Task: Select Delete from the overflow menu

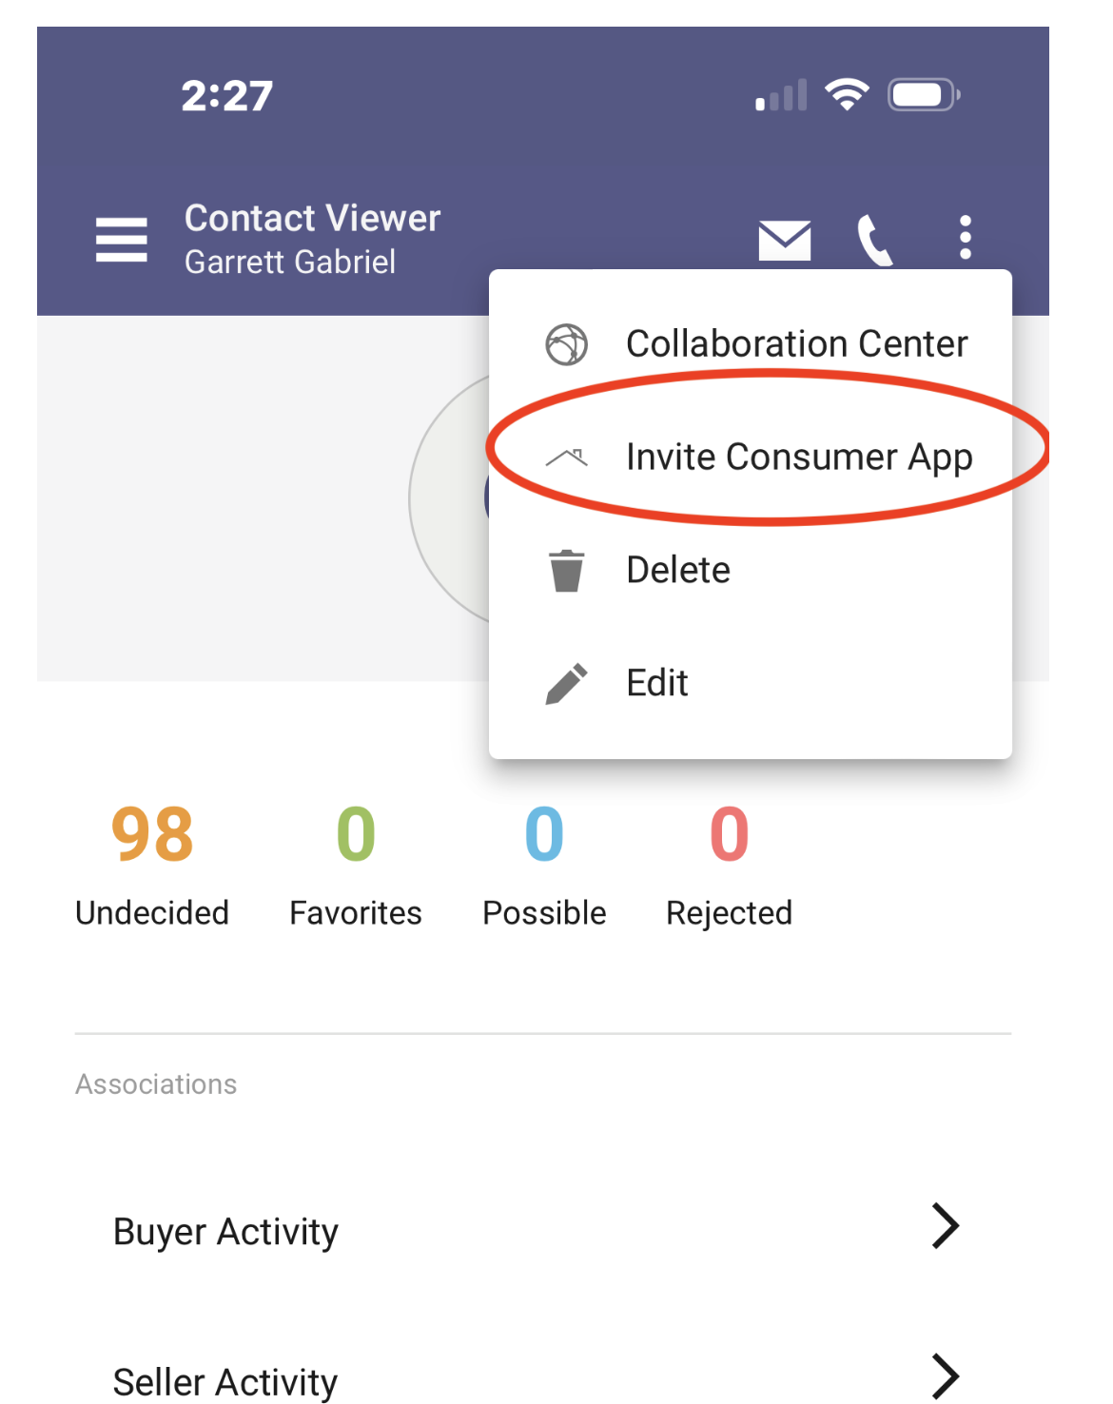Action: tap(677, 571)
